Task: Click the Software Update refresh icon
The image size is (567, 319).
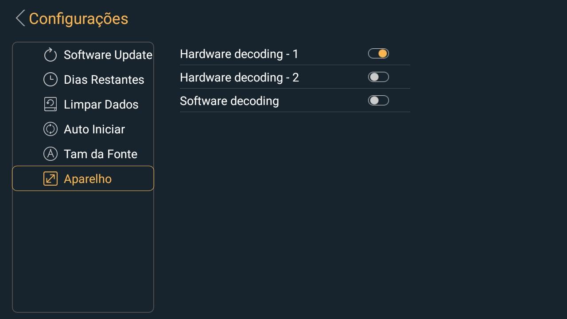Action: (x=50, y=55)
